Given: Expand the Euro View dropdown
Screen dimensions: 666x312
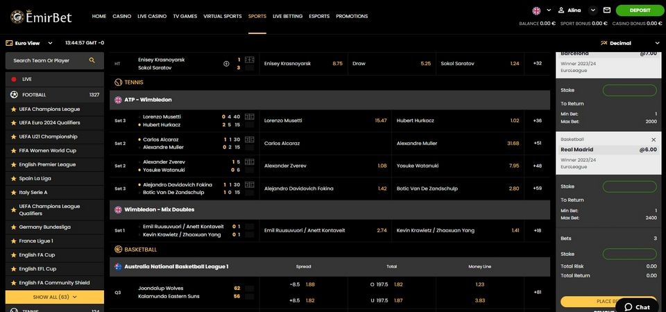Looking at the screenshot, I should [50, 43].
